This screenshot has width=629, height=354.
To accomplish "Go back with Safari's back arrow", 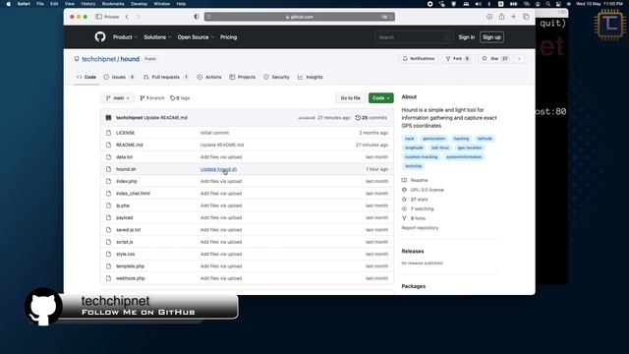I will click(127, 17).
